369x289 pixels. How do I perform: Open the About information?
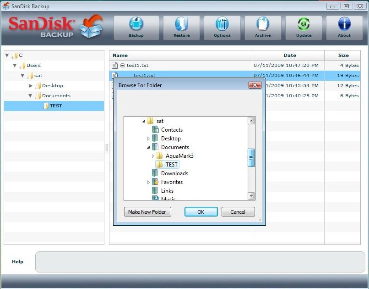tap(344, 28)
